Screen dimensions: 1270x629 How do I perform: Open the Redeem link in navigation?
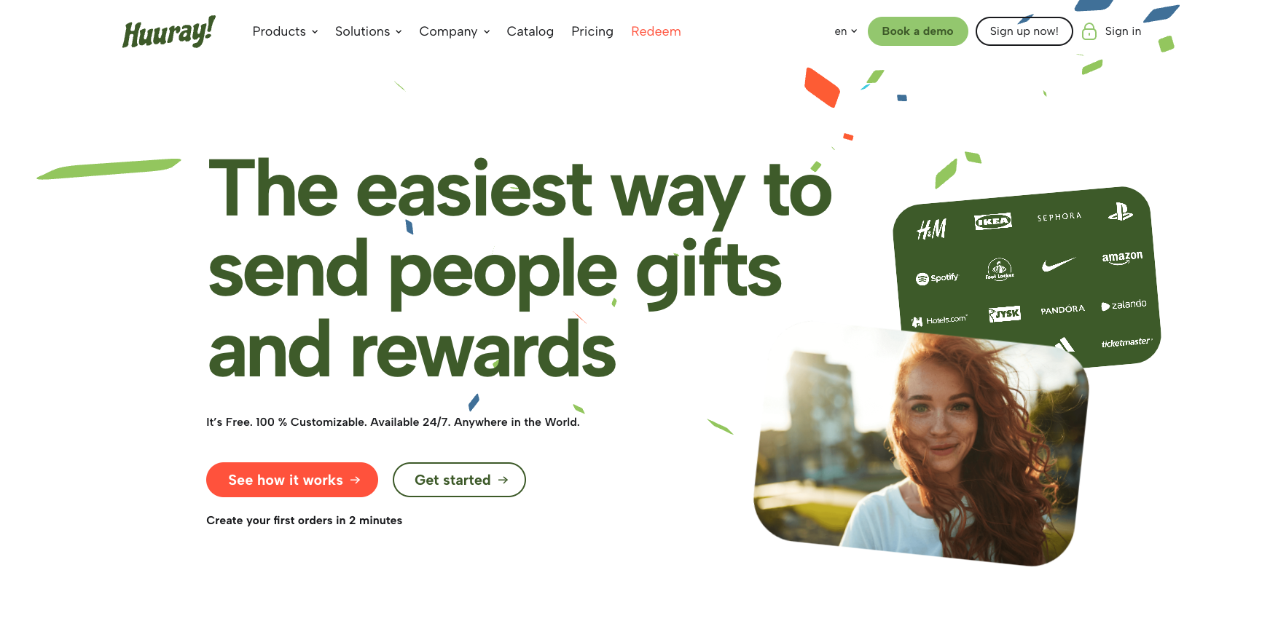pos(656,31)
